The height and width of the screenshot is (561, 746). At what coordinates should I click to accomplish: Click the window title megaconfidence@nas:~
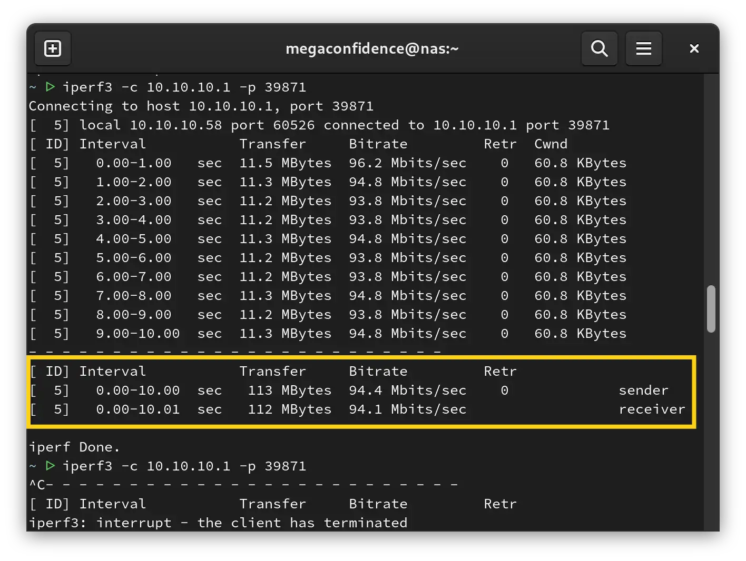coord(372,48)
